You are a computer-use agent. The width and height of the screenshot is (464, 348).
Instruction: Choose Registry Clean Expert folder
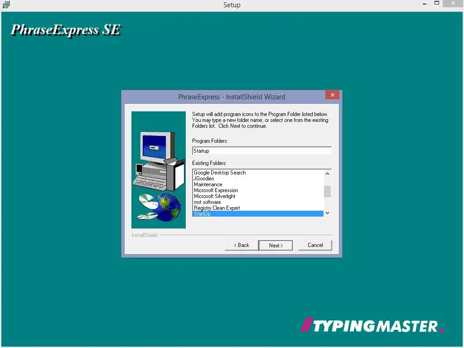(x=258, y=208)
